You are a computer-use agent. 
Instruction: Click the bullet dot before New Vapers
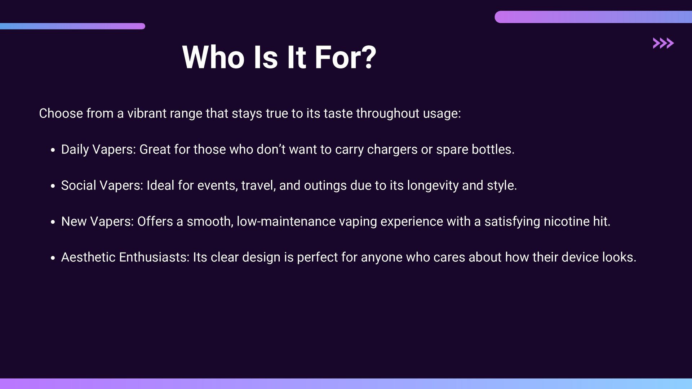pos(53,222)
